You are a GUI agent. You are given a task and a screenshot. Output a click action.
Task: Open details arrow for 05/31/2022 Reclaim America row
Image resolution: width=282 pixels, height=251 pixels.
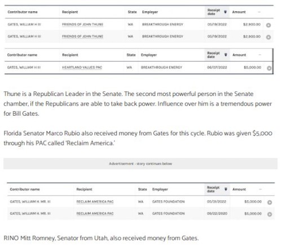pos(270,202)
